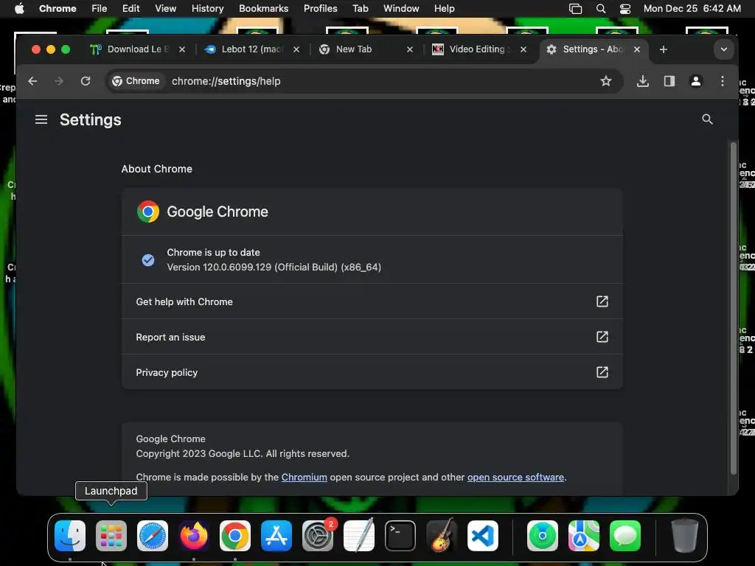This screenshot has width=755, height=566.
Task: Open the History menu
Action: point(207,8)
